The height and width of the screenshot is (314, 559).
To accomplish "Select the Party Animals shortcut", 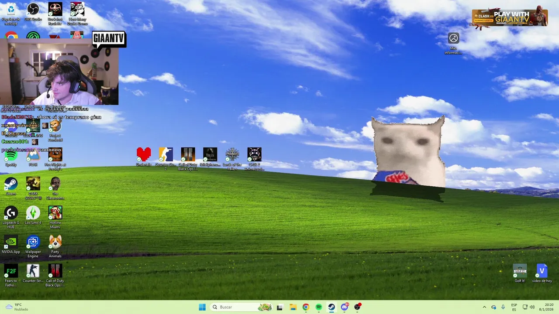I will click(x=55, y=247).
